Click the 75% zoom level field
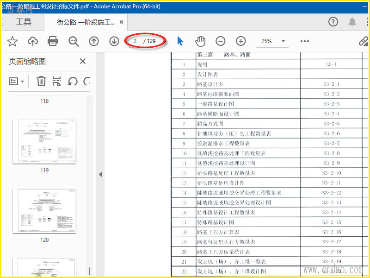This screenshot has height=278, width=370. (x=267, y=41)
